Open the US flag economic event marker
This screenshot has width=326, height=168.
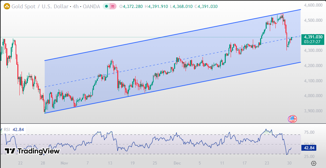[292, 119]
